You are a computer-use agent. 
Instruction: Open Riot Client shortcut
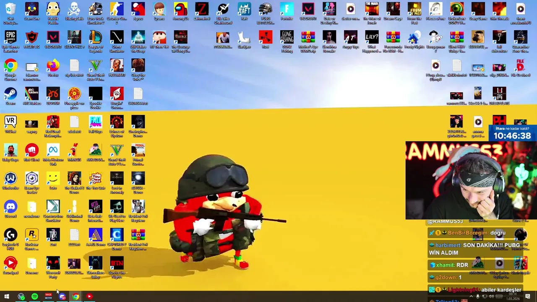pos(32,153)
